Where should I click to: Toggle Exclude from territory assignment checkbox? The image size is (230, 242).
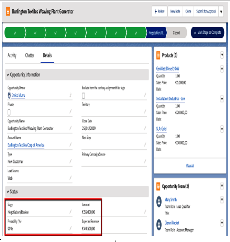[x=84, y=96]
